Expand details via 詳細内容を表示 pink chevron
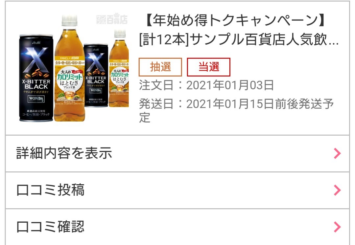 tap(337, 153)
